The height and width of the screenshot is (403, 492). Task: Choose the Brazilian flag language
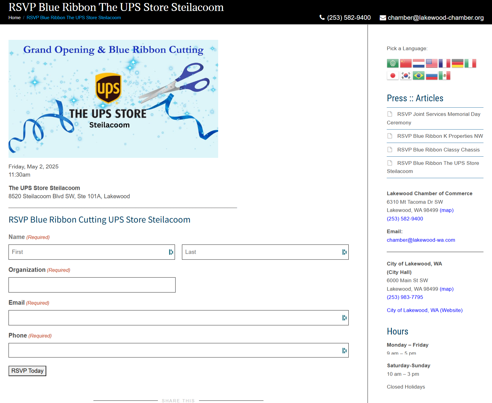tap(418, 75)
